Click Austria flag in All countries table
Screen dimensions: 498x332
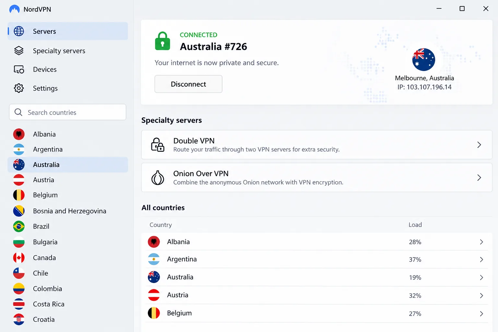[x=154, y=295]
